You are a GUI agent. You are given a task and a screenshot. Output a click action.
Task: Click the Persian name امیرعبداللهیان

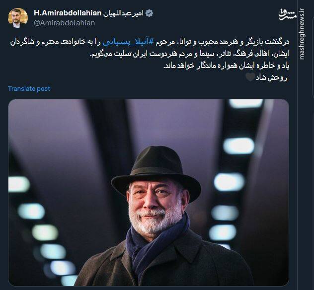tap(123, 13)
